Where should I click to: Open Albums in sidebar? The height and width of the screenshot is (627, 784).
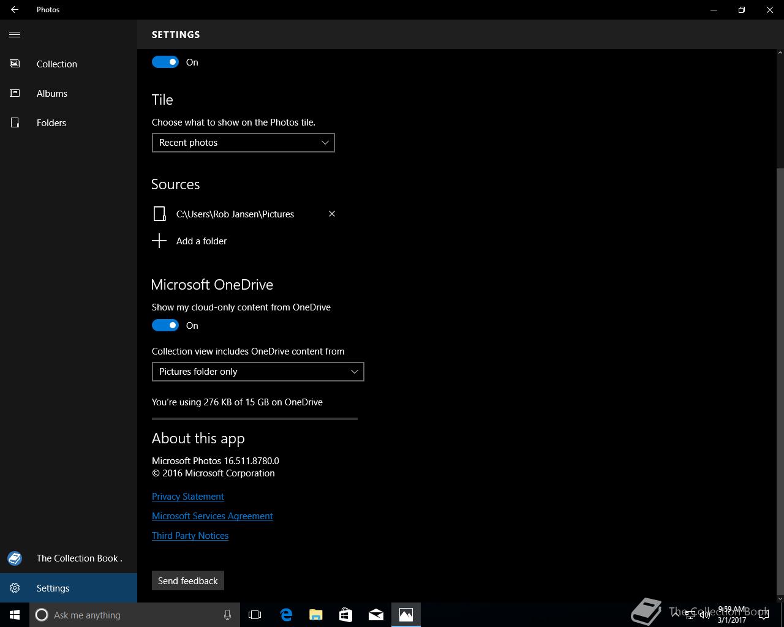[x=69, y=93]
